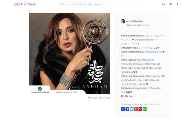The height and width of the screenshot is (124, 182).
Task: Share post via WhatsApp icon
Action: click(145, 109)
